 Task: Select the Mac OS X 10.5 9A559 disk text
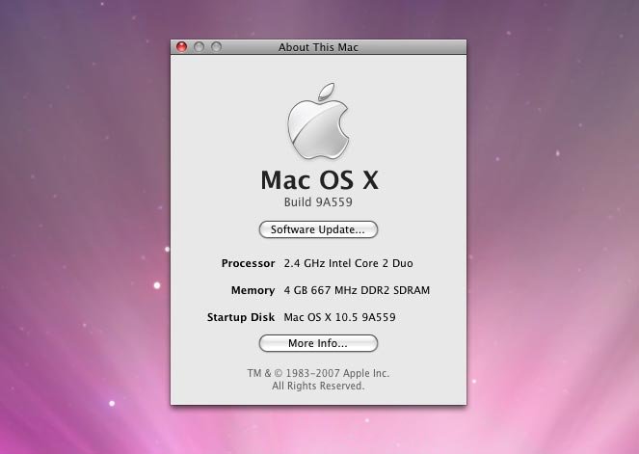pyautogui.click(x=339, y=317)
